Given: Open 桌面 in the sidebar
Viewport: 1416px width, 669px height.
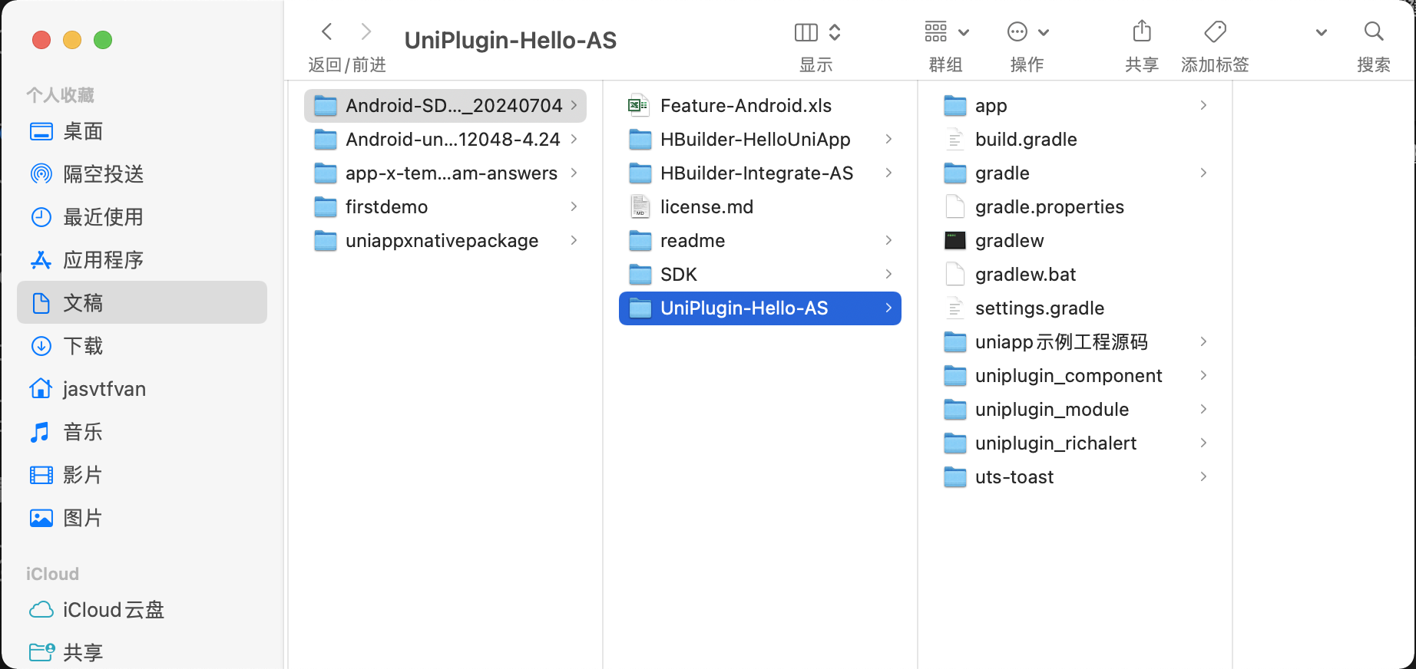Looking at the screenshot, I should point(142,131).
